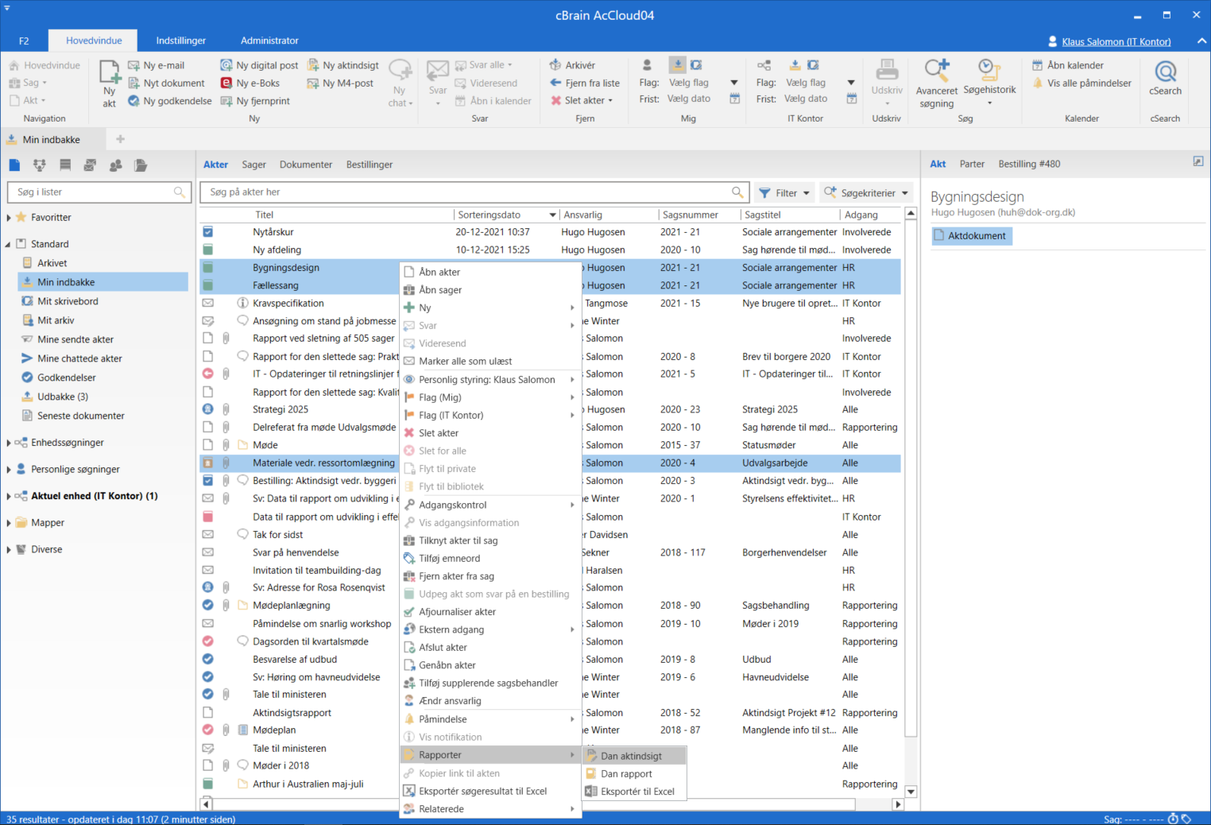Create a new e-mail with Ny e-mail
The image size is (1211, 825).
157,65
